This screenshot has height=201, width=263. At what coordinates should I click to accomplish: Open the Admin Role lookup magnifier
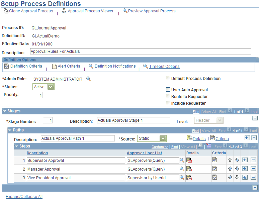coord(89,79)
